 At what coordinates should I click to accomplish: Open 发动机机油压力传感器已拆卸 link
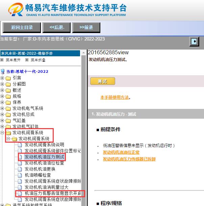[129, 159]
